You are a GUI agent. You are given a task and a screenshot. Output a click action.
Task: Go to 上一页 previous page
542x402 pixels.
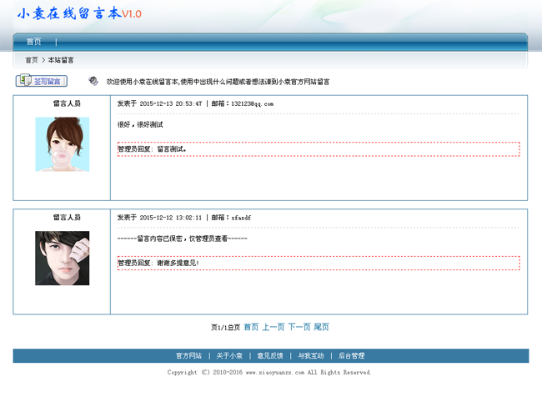coord(274,327)
